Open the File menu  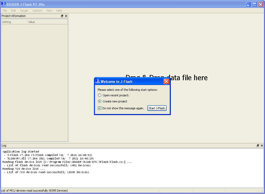pos(5,11)
